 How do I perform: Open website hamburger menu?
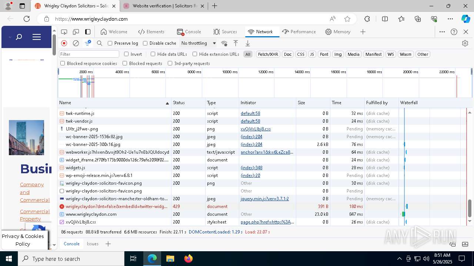pos(37,37)
